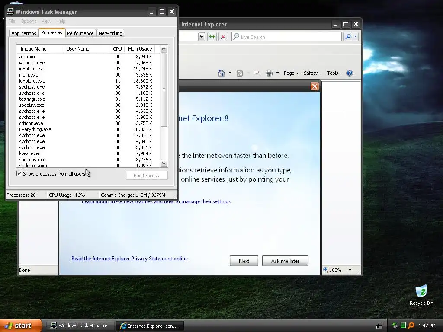Click the orange search tray icon

click(x=411, y=326)
